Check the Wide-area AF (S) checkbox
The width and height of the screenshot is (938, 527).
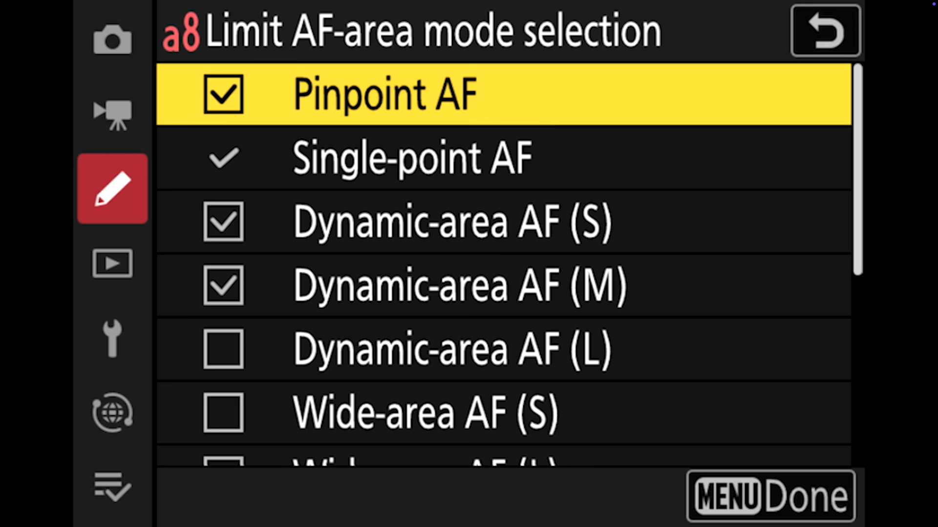[x=223, y=413]
